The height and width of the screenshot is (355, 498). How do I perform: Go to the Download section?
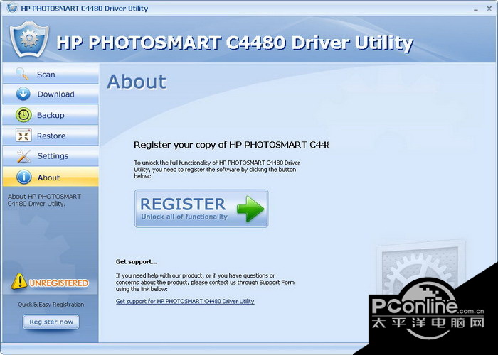[51, 94]
